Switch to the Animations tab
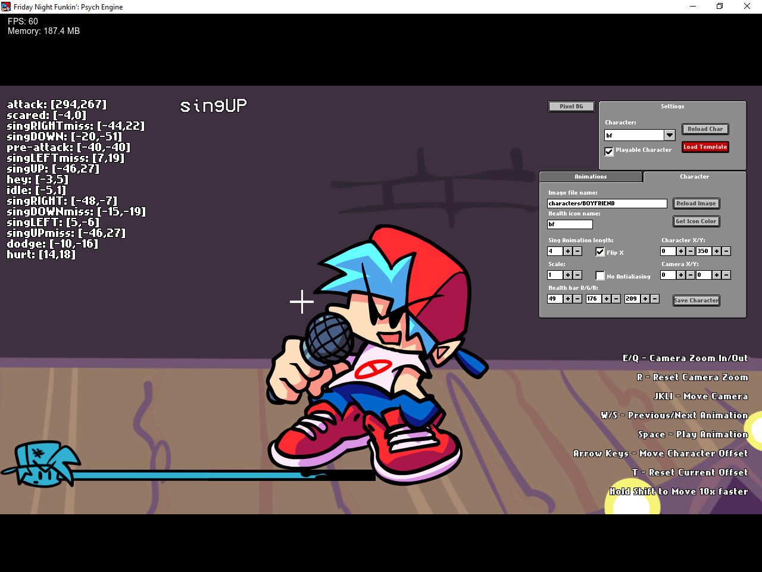The width and height of the screenshot is (762, 572). pos(591,176)
